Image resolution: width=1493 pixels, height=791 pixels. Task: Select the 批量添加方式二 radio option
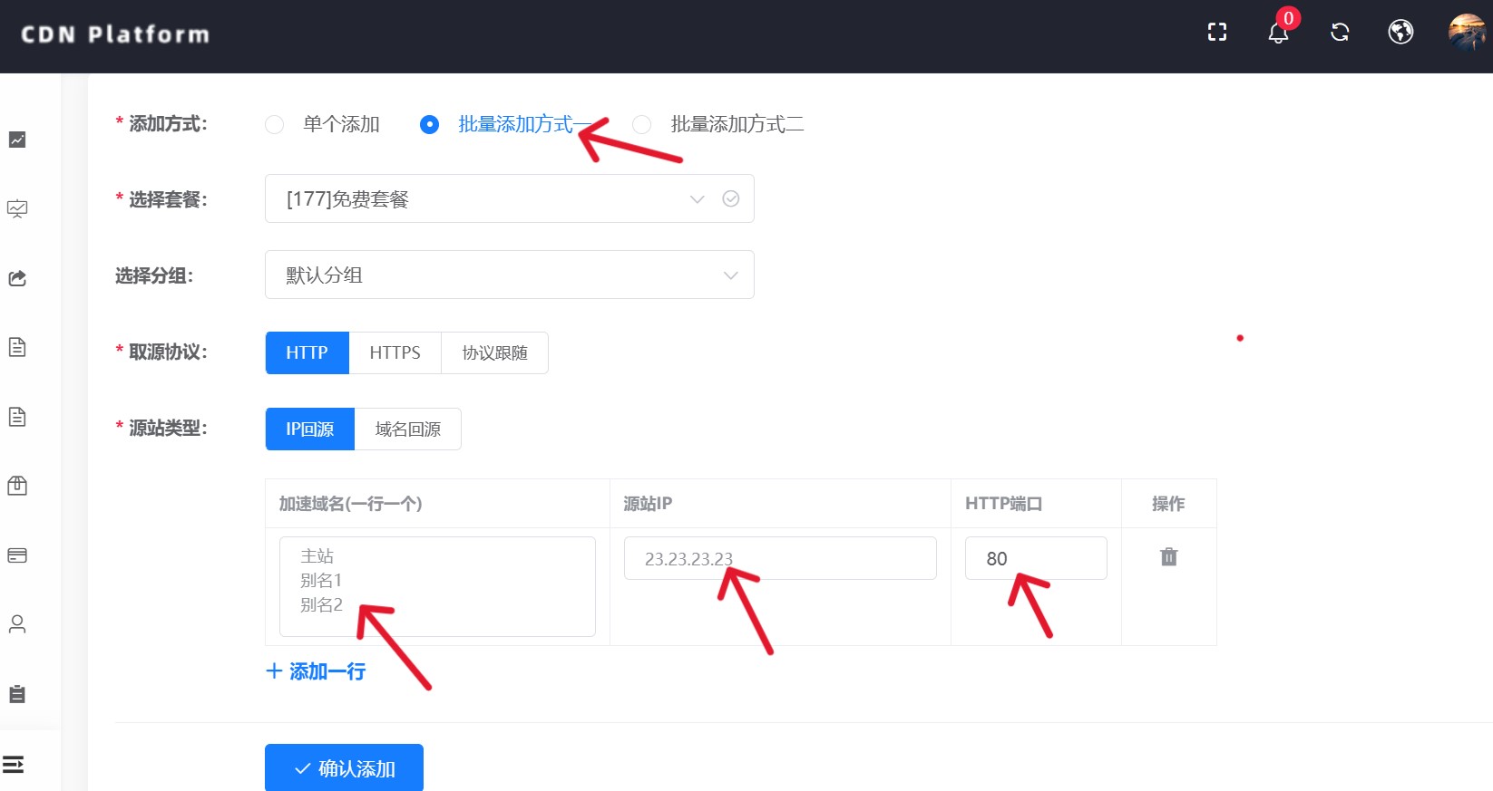718,124
